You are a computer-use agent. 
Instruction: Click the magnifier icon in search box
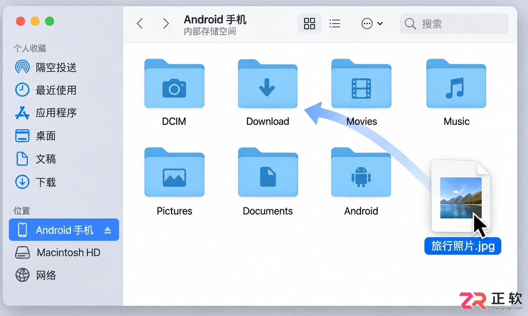click(x=410, y=24)
